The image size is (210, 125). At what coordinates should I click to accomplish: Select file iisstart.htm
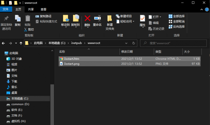pyautogui.click(x=130, y=59)
